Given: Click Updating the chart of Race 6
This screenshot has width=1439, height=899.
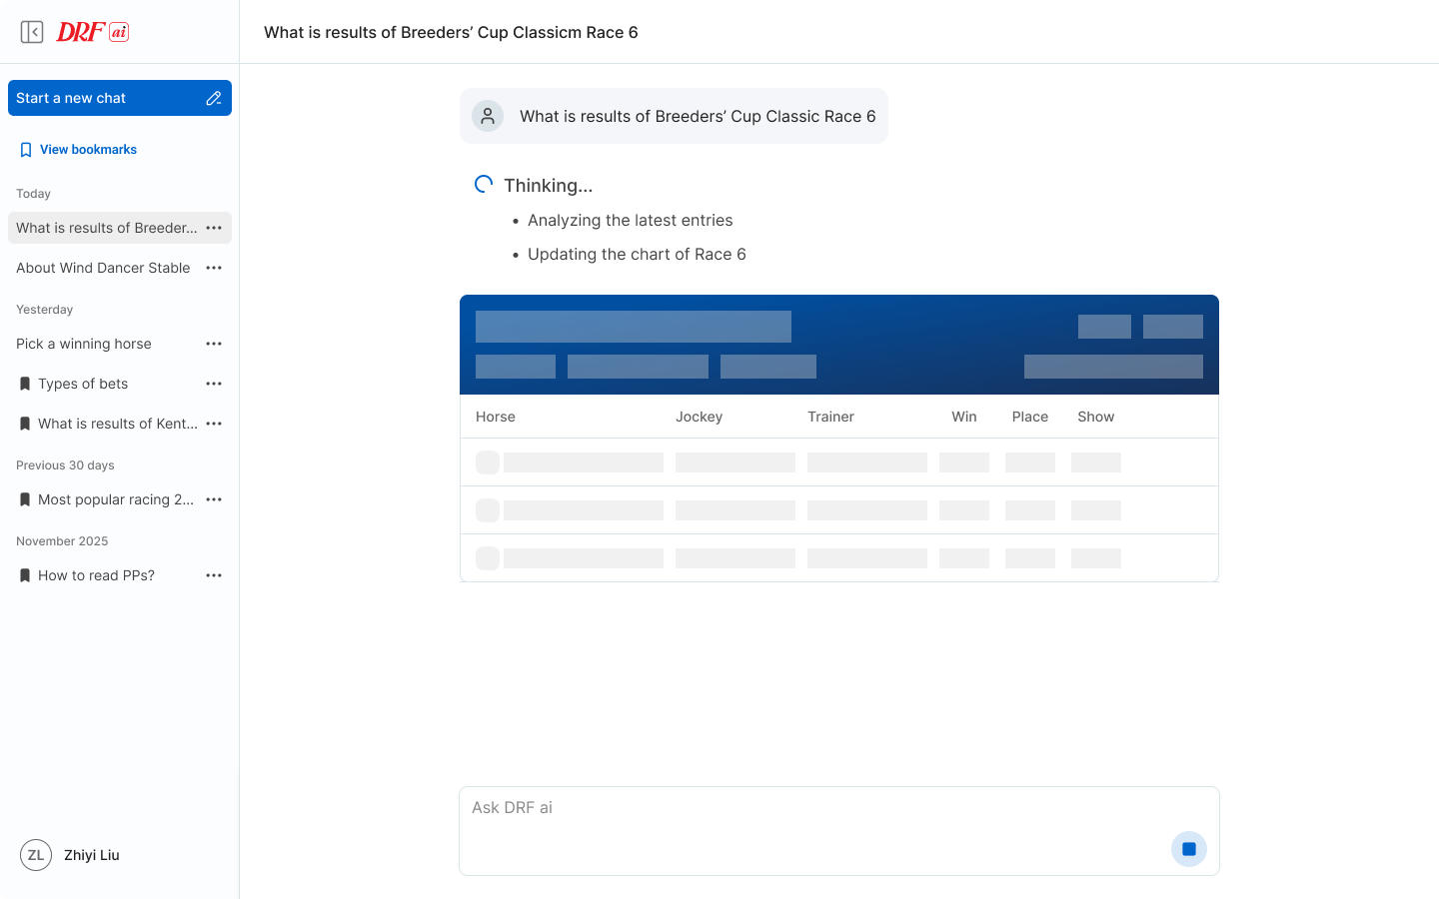Looking at the screenshot, I should (637, 254).
